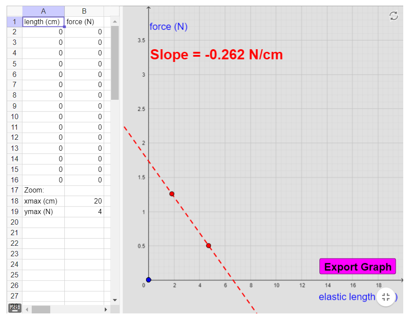
Task: Click the 'elastic length' axis label
Action: (347, 297)
